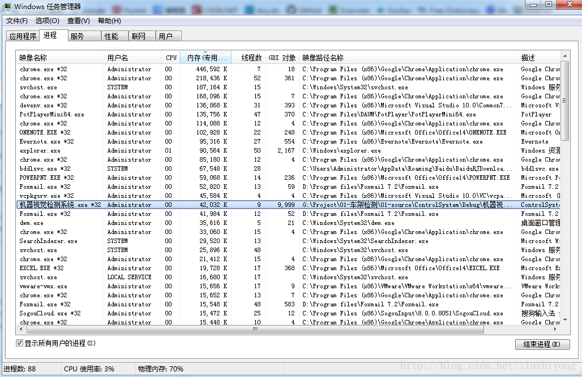Click the horizontal scrollbar thumb
This screenshot has width=582, height=377.
(255, 329)
